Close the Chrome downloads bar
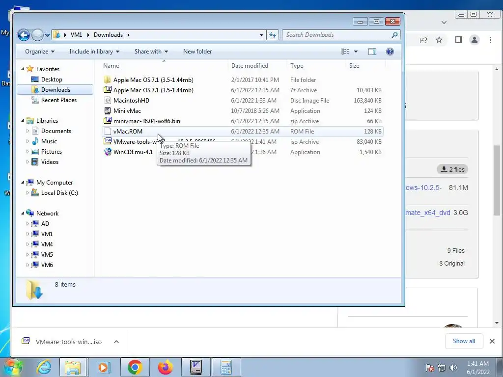Screen dimensions: 503x377 click(492, 341)
